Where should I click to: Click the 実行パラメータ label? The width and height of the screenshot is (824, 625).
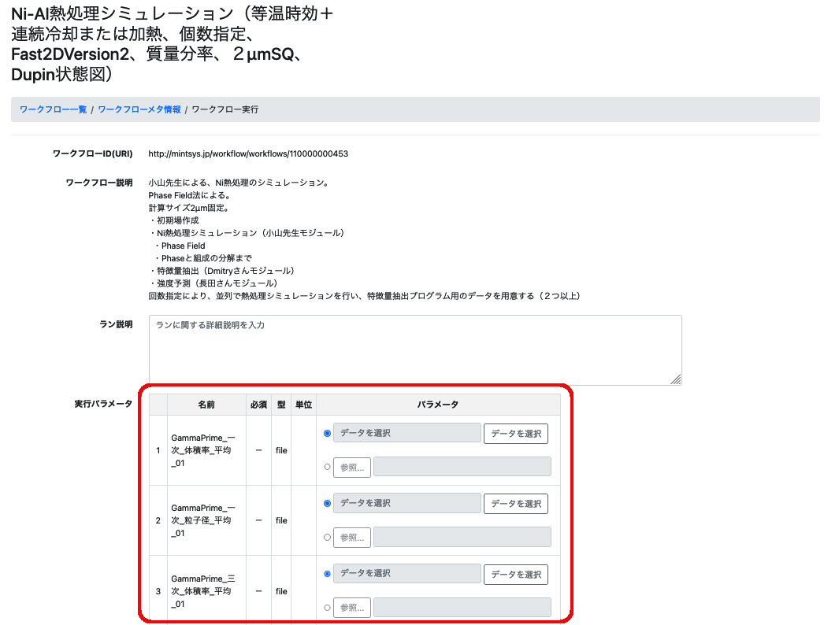[103, 404]
